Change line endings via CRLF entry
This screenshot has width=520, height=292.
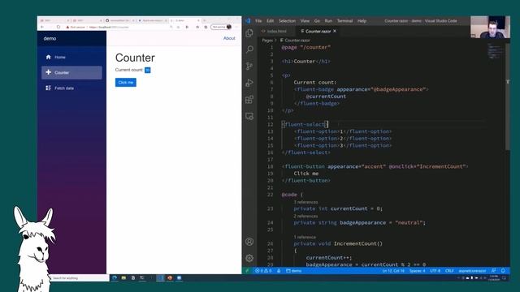[449, 271]
